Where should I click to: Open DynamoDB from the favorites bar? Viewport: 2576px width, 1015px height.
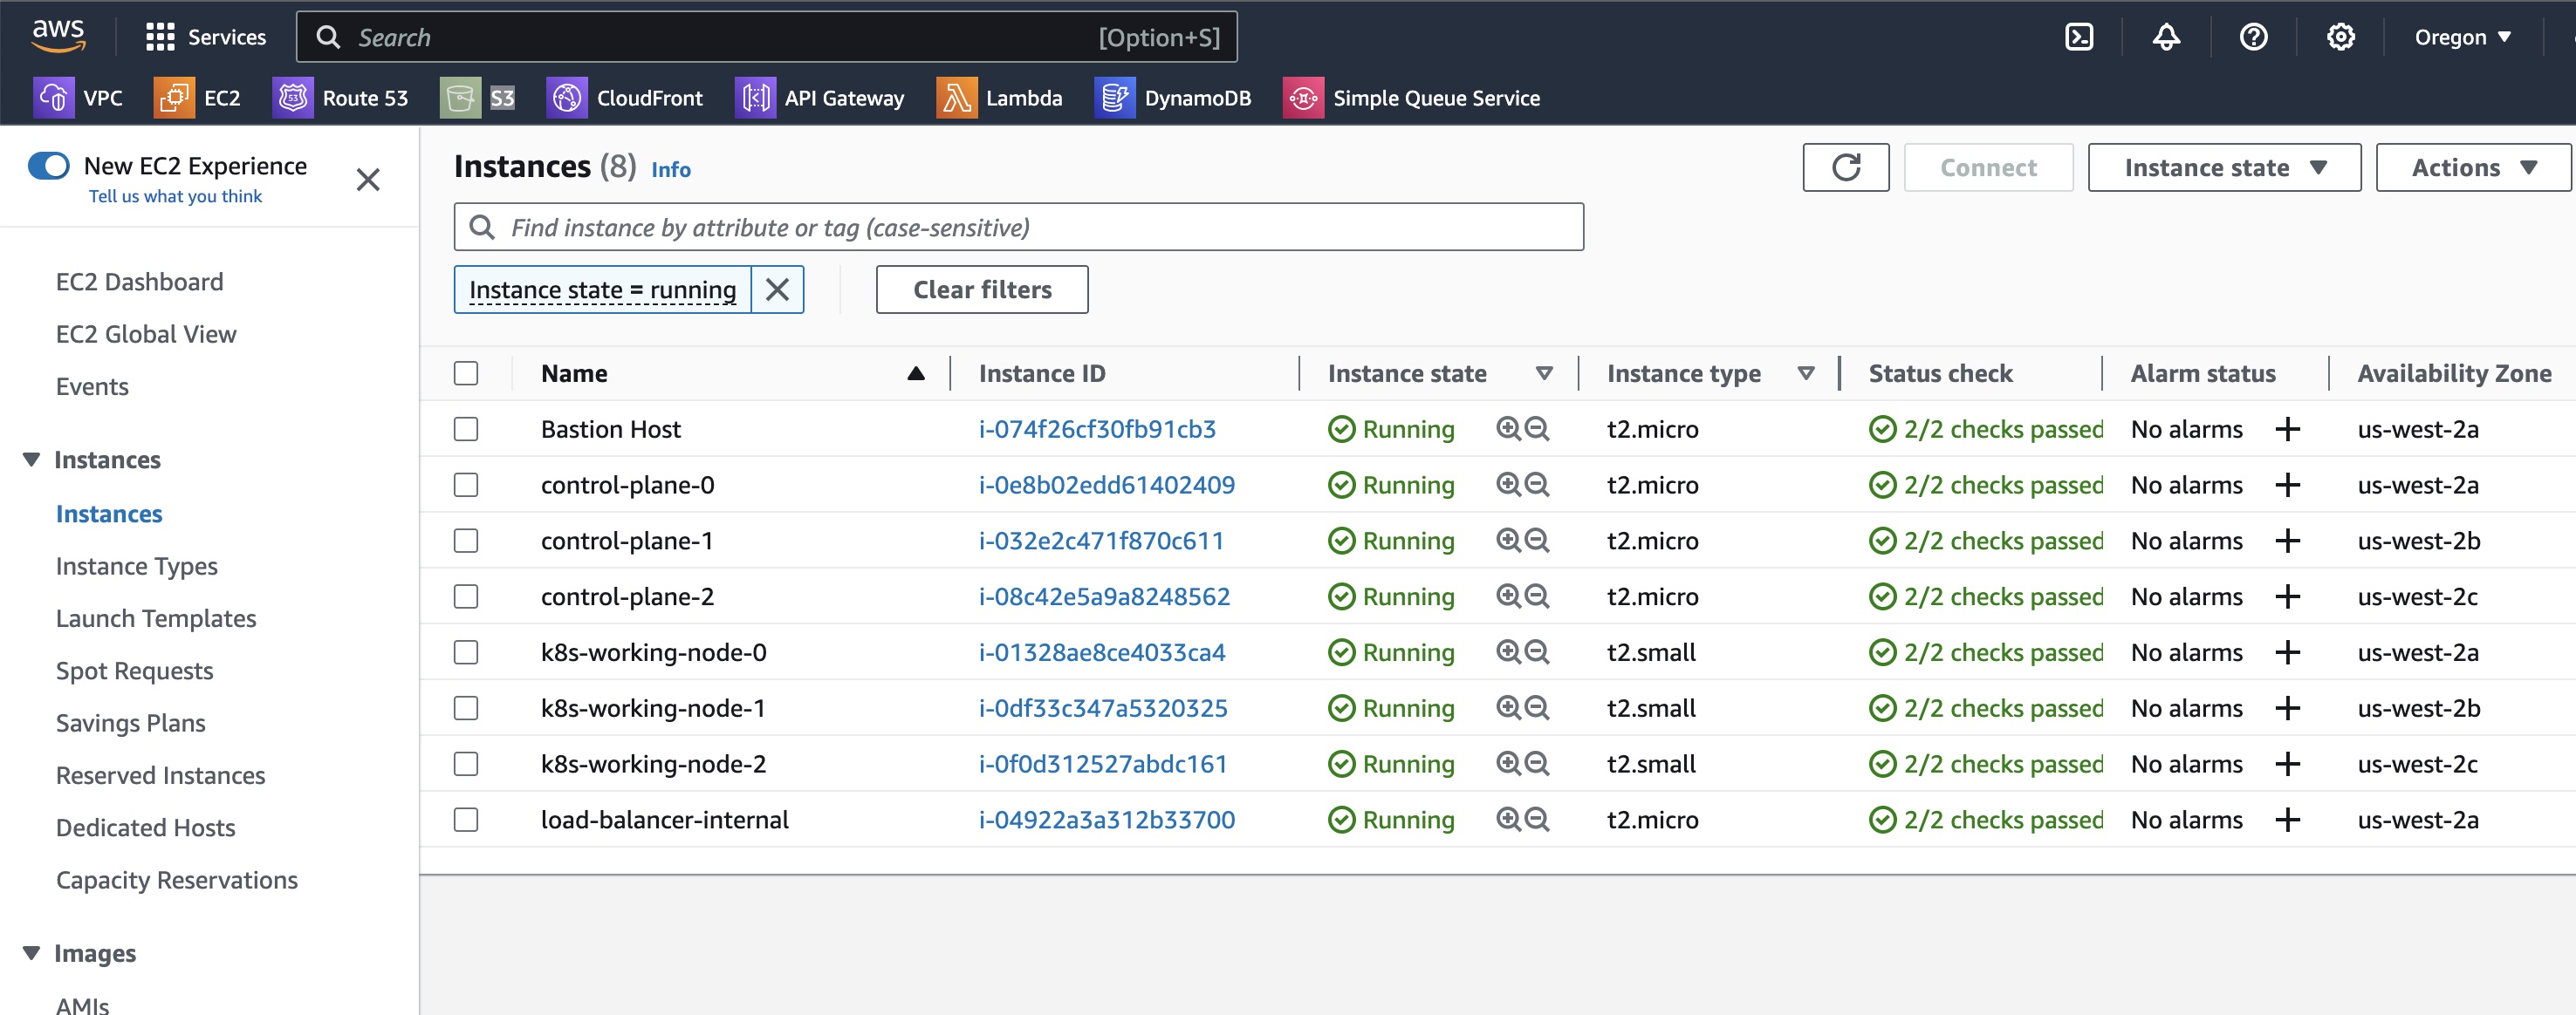(x=1172, y=98)
